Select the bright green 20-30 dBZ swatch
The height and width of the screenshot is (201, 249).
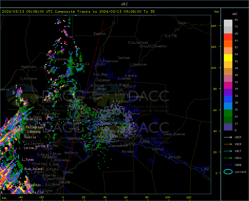tap(228, 113)
